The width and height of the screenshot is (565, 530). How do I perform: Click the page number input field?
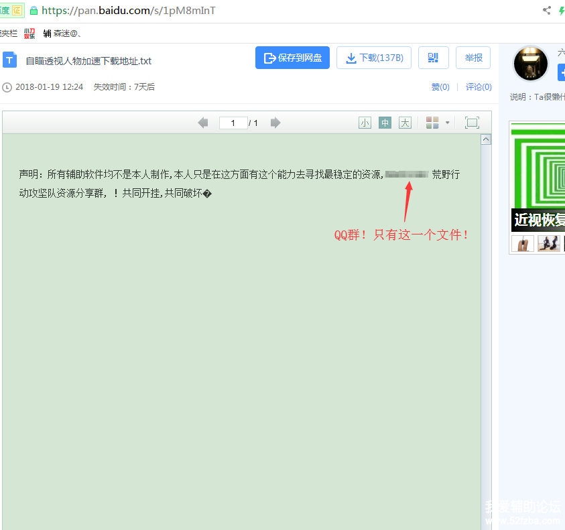233,123
